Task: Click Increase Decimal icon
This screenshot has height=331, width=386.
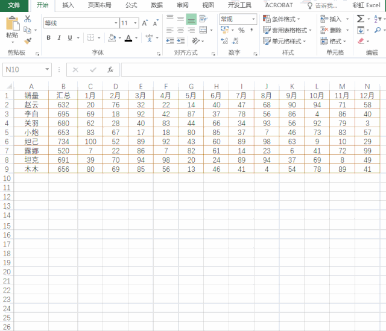Action: 224,41
